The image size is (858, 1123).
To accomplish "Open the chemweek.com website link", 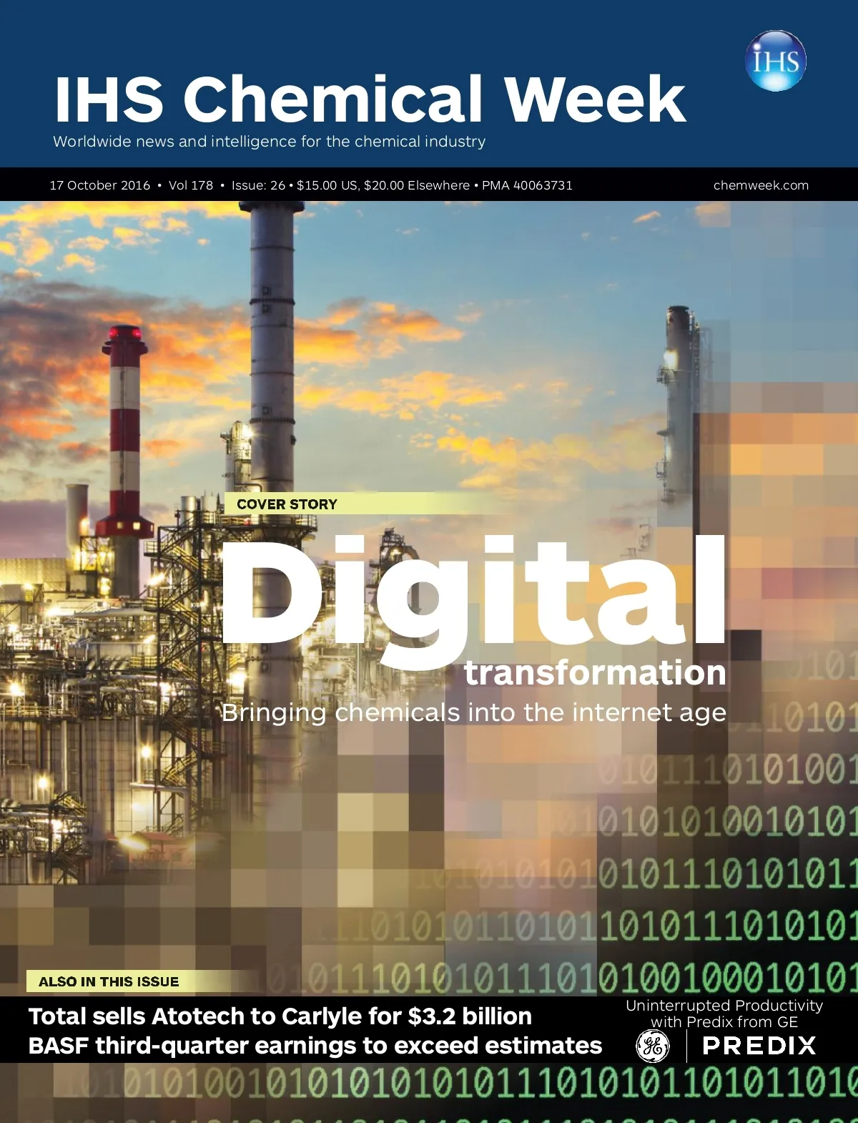I will [x=761, y=185].
